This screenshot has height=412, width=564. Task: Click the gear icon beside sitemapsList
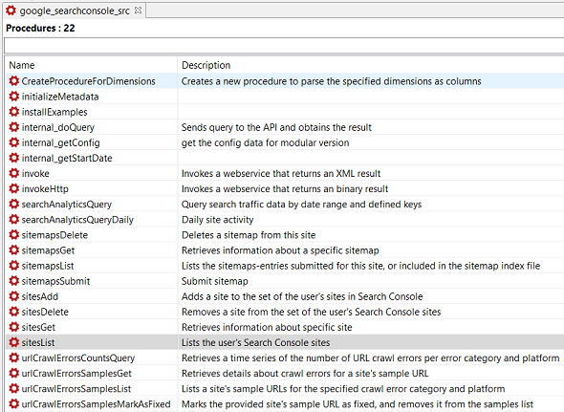13,266
